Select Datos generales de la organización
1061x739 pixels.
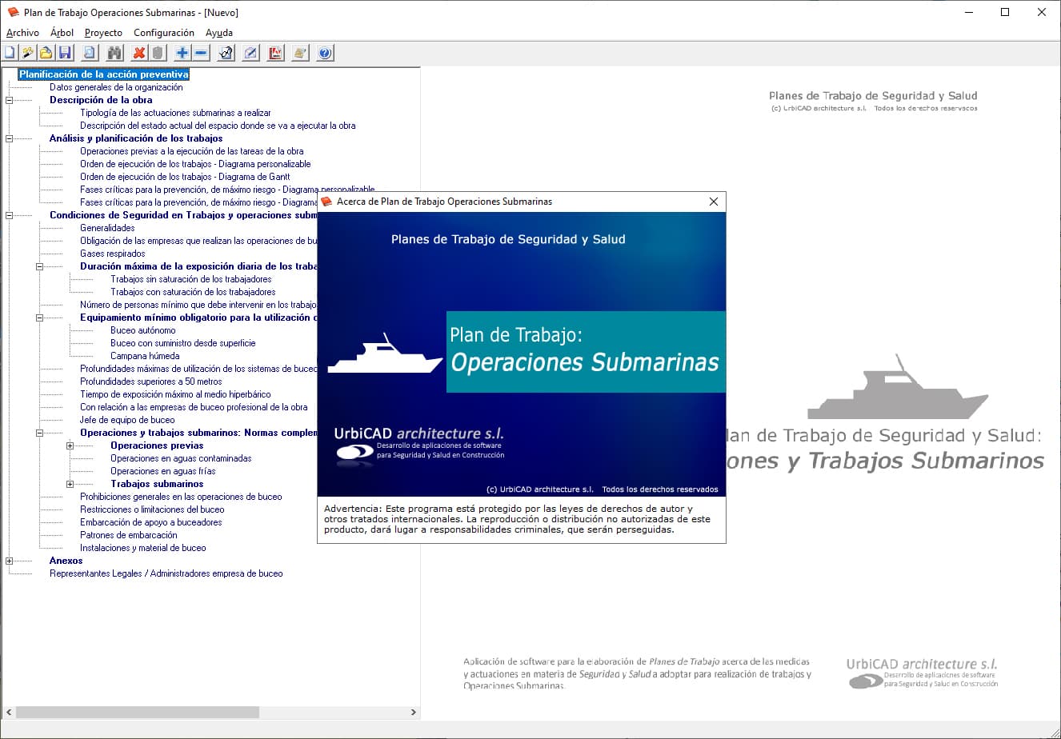click(x=116, y=87)
